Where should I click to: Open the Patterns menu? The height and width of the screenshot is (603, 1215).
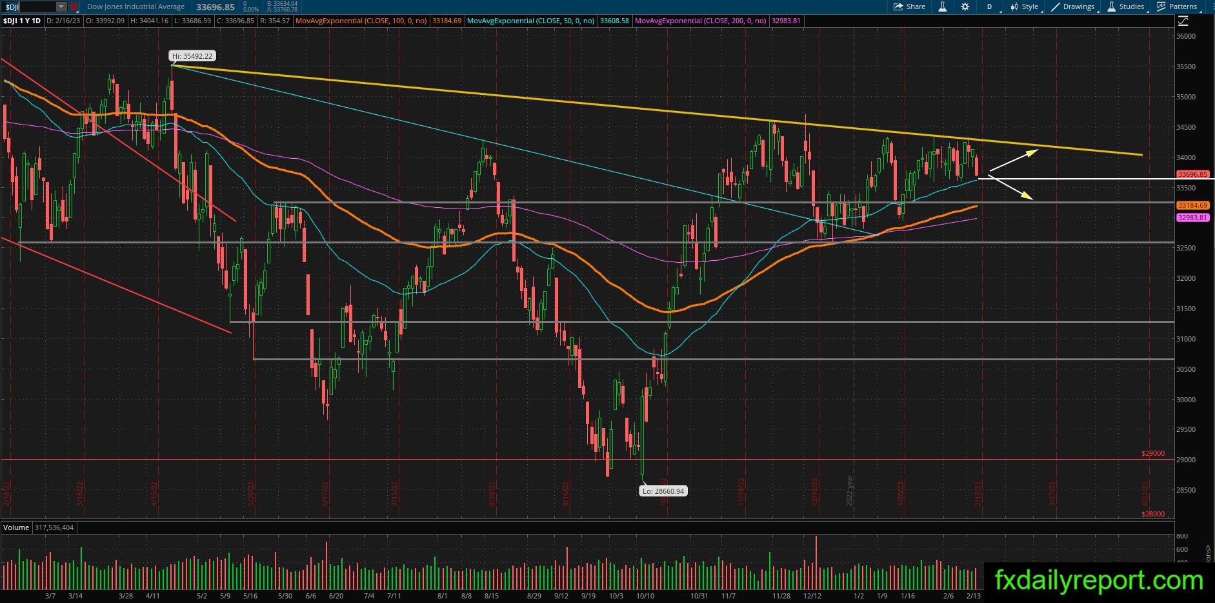[1178, 6]
